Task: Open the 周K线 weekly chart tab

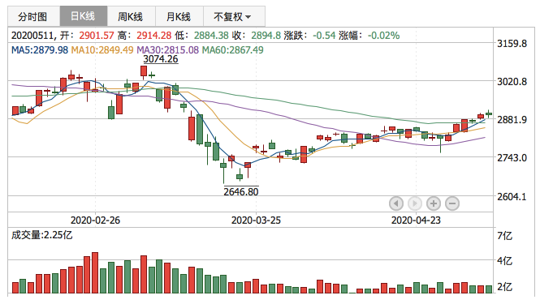Action: [132, 16]
